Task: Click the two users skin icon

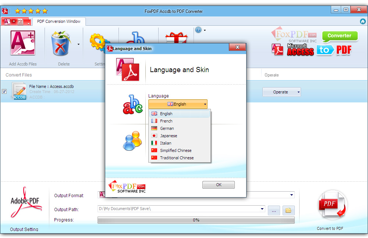Action: pos(132,141)
